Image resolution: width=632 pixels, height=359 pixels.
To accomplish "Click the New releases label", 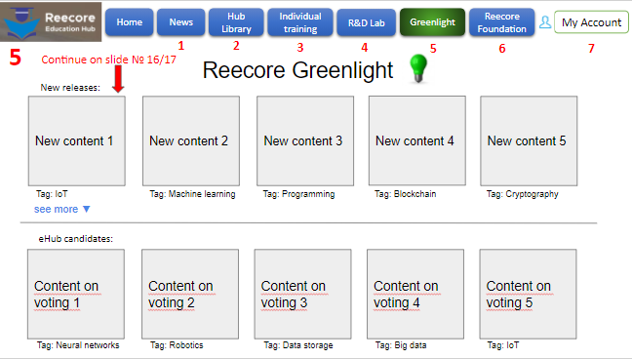I will click(70, 88).
